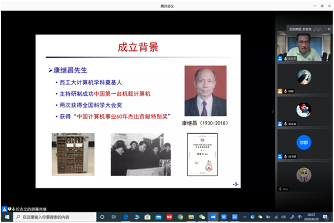Open Cortana circle icon on taskbar
The width and height of the screenshot is (334, 223).
pos(102,217)
